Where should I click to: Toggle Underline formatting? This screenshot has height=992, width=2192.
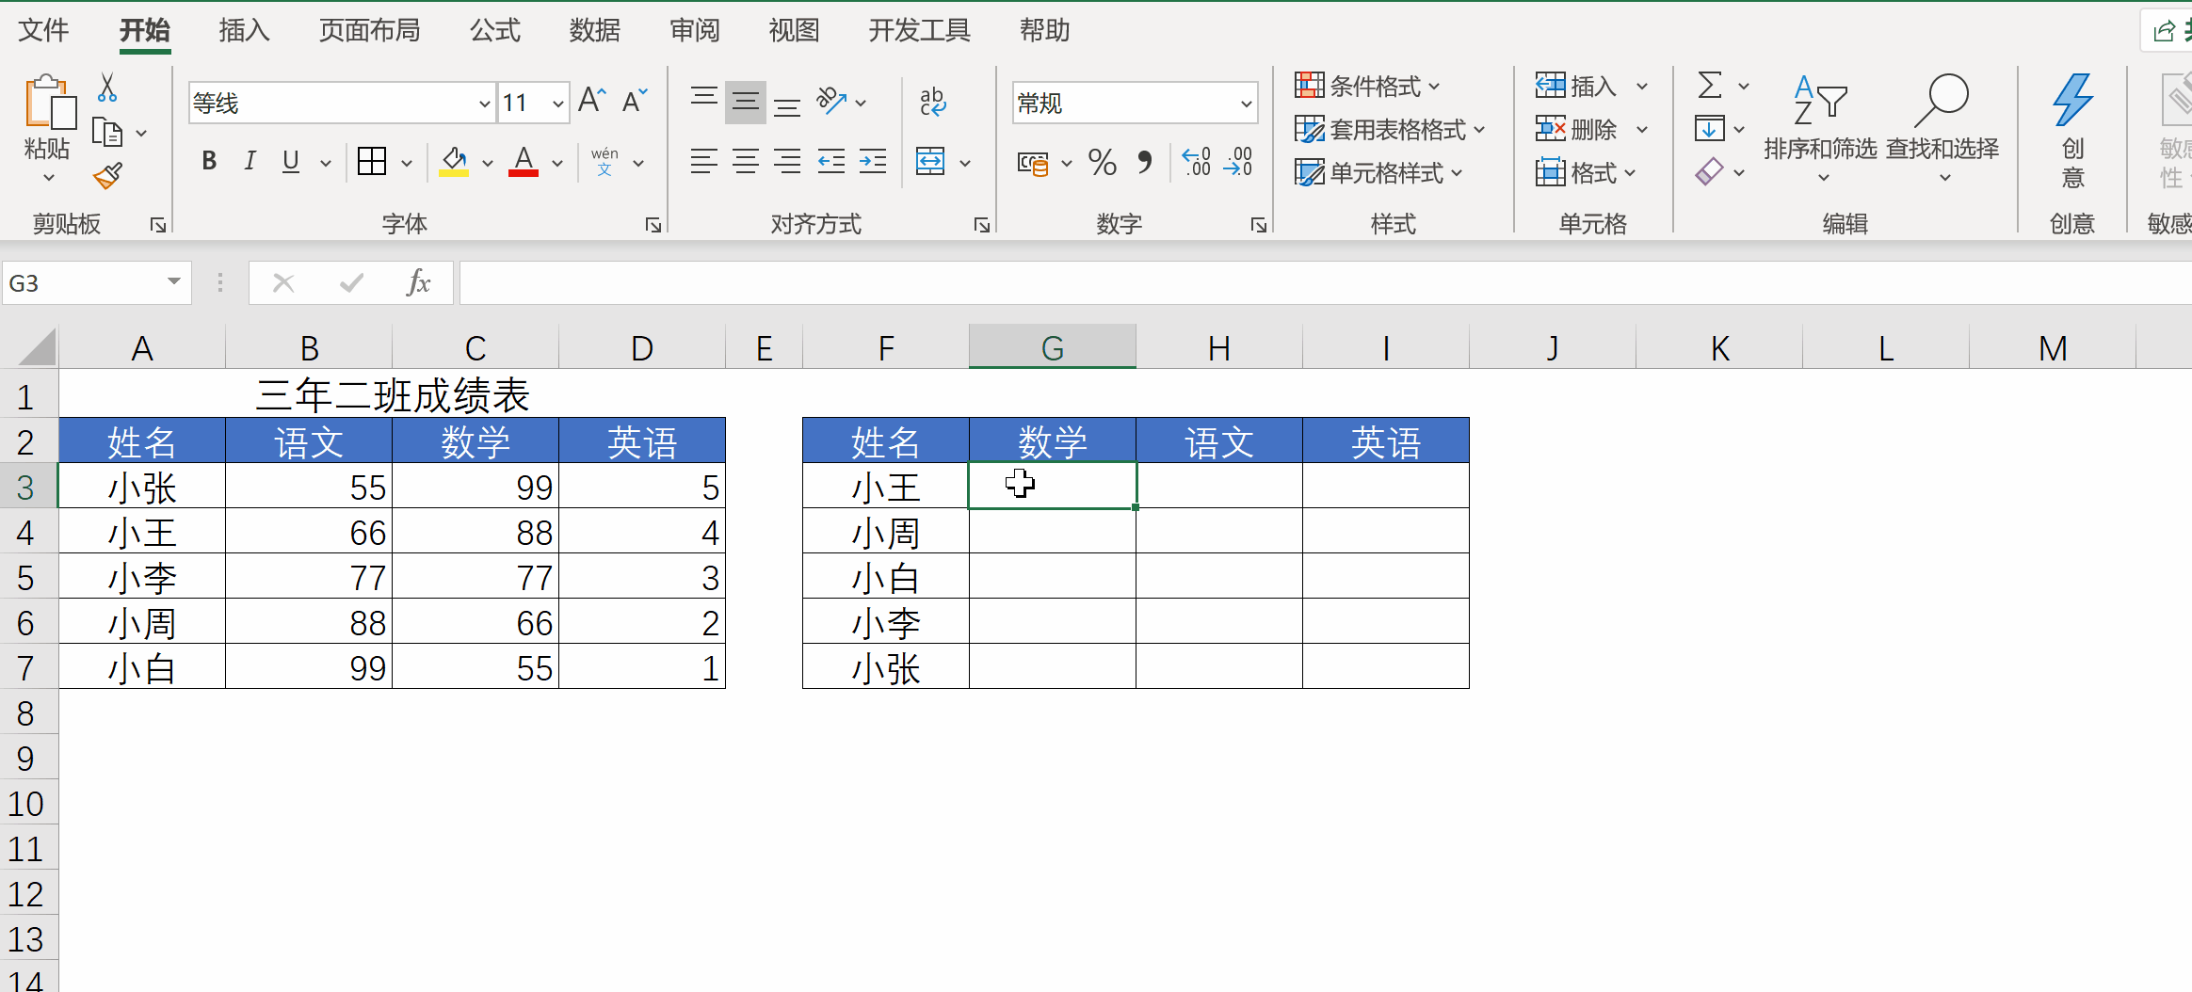pyautogui.click(x=291, y=162)
